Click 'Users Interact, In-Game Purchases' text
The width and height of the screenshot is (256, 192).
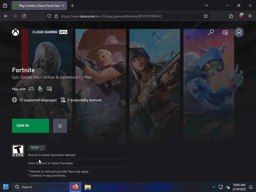click(50, 163)
